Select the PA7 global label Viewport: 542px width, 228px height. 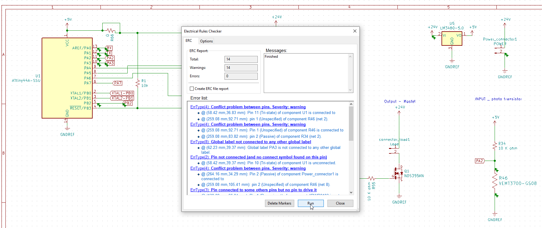[117, 83]
